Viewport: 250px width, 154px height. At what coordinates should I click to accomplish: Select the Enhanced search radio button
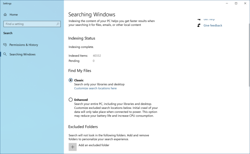(x=71, y=100)
